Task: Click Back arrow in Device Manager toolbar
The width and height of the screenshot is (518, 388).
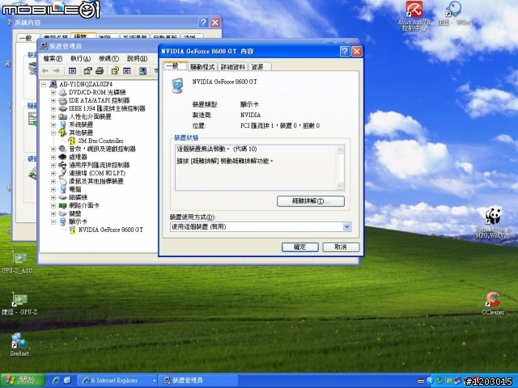Action: pyautogui.click(x=45, y=71)
